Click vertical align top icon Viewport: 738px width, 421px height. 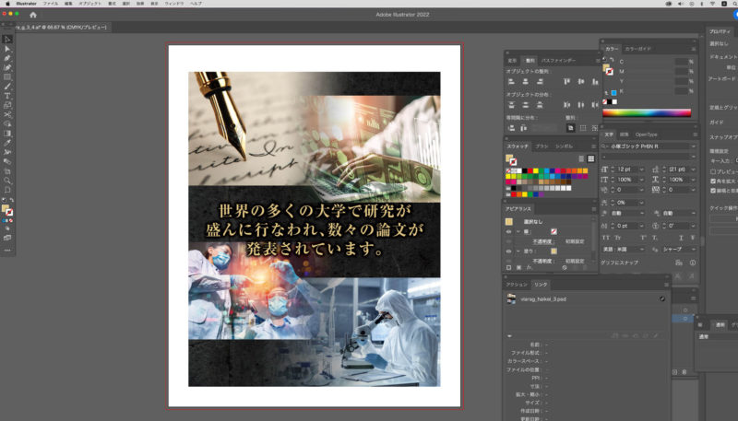[x=567, y=82]
